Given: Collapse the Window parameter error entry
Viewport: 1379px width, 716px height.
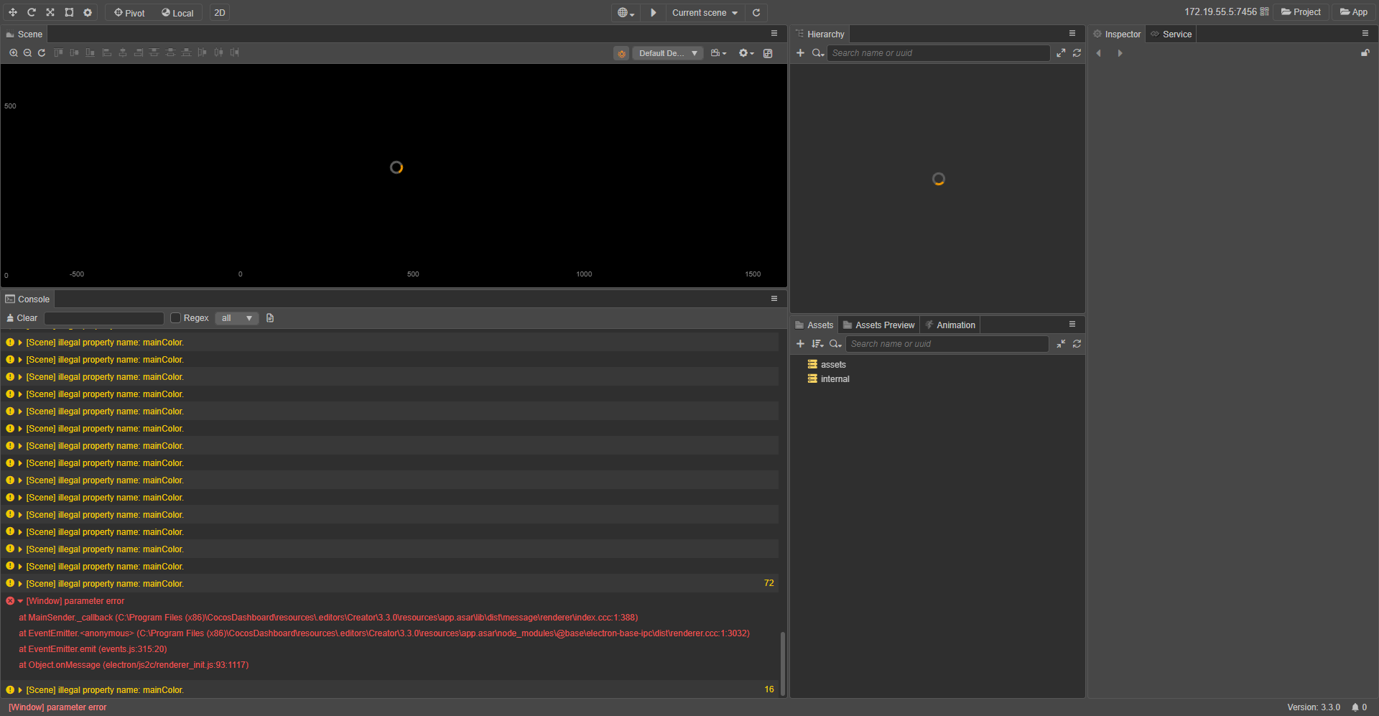Looking at the screenshot, I should tap(20, 600).
